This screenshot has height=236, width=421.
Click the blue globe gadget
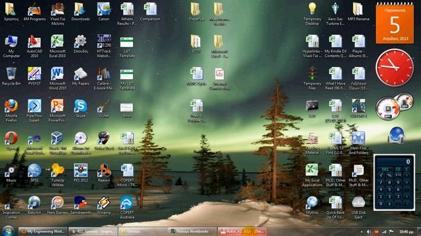[396, 135]
